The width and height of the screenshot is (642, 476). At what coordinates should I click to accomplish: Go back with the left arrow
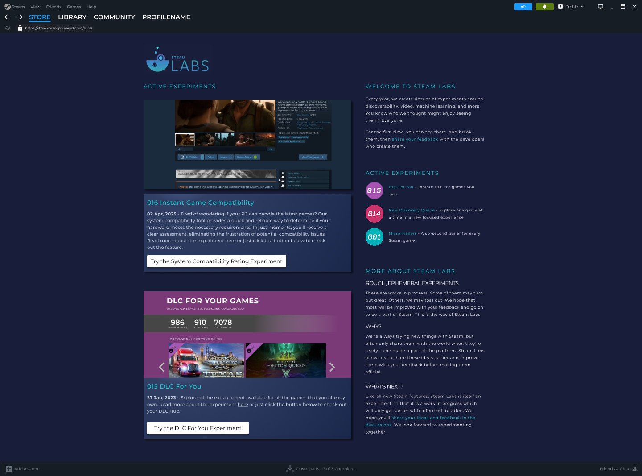point(7,17)
